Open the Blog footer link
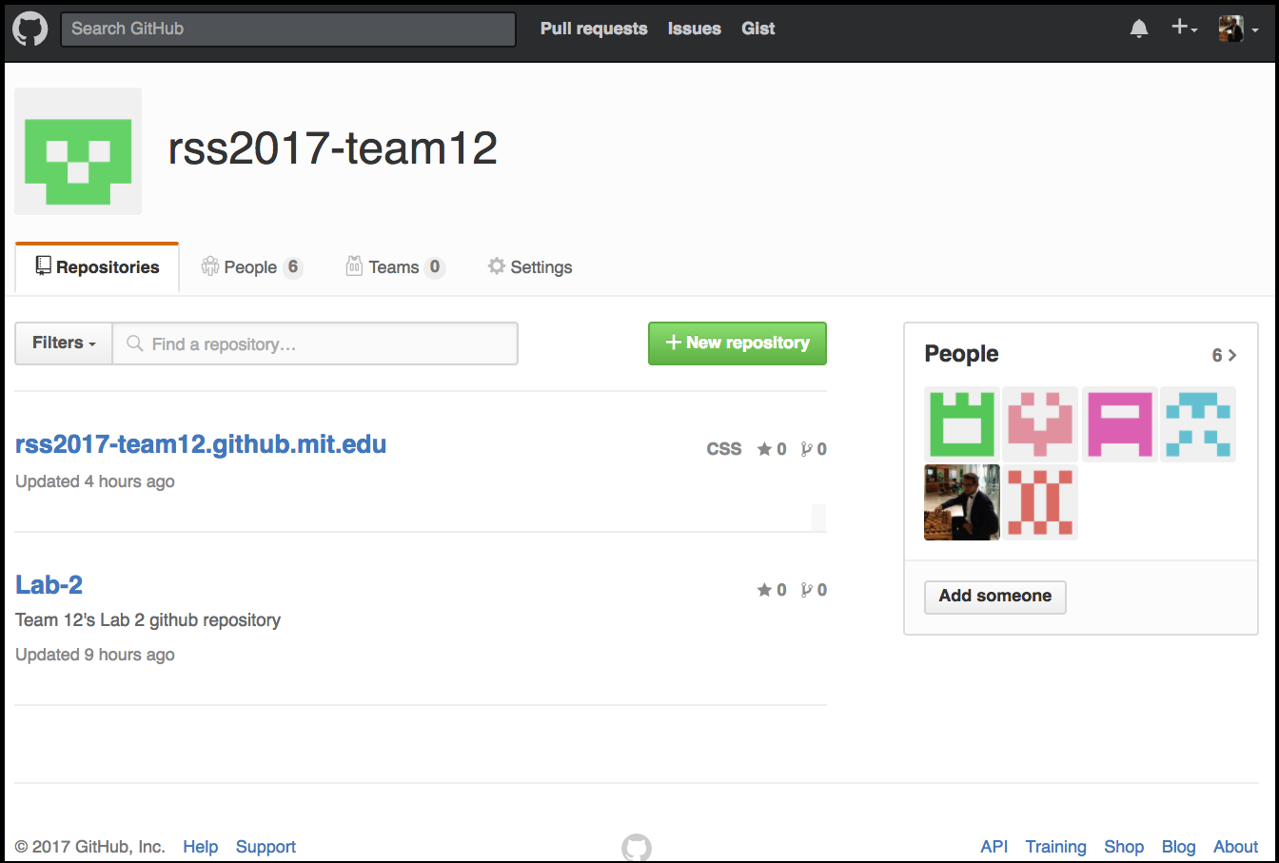1279x863 pixels. click(1178, 847)
